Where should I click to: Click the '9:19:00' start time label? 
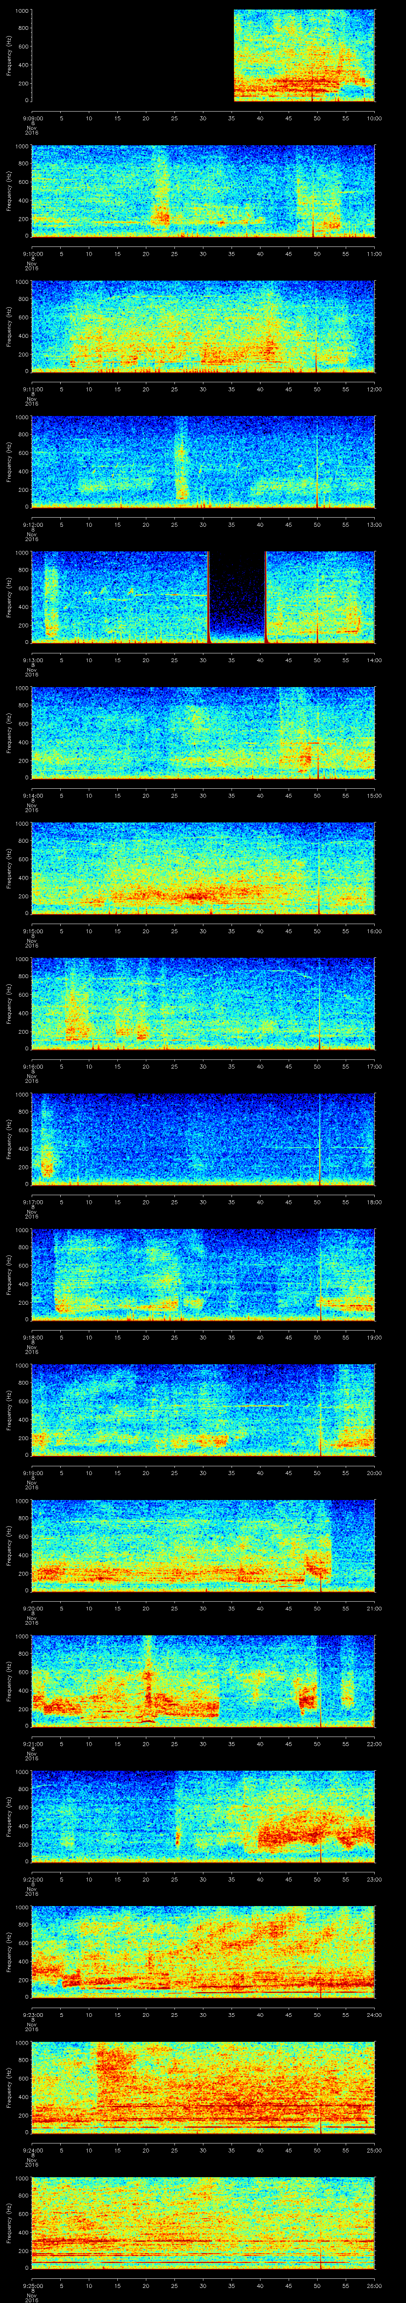[x=32, y=1473]
